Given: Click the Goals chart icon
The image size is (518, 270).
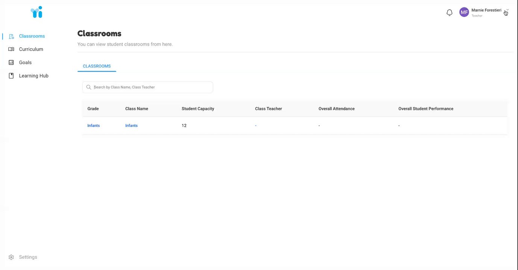Looking at the screenshot, I should pos(11,63).
